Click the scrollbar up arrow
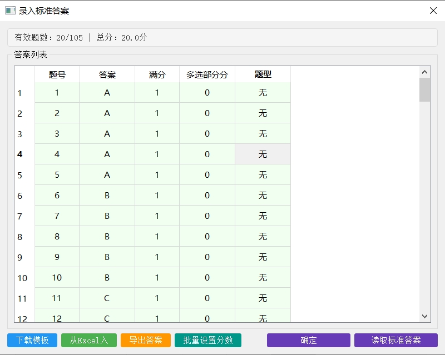The height and width of the screenshot is (355, 445). coord(424,71)
